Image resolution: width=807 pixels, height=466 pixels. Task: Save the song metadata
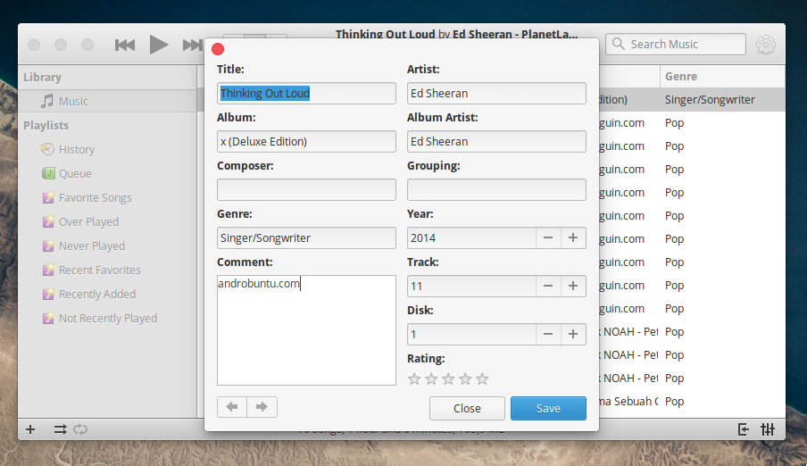(548, 408)
